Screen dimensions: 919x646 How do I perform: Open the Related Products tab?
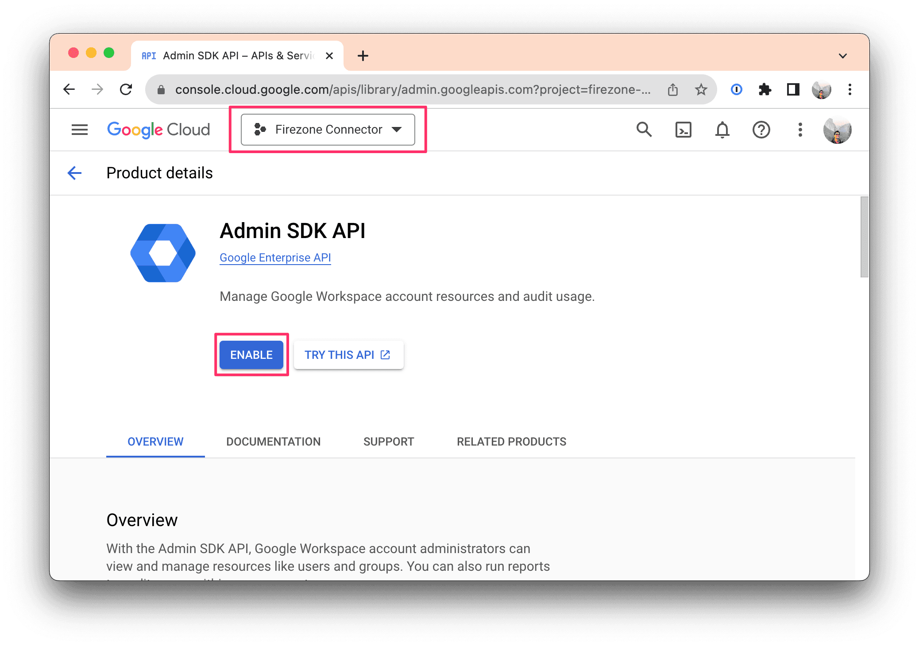[511, 441]
